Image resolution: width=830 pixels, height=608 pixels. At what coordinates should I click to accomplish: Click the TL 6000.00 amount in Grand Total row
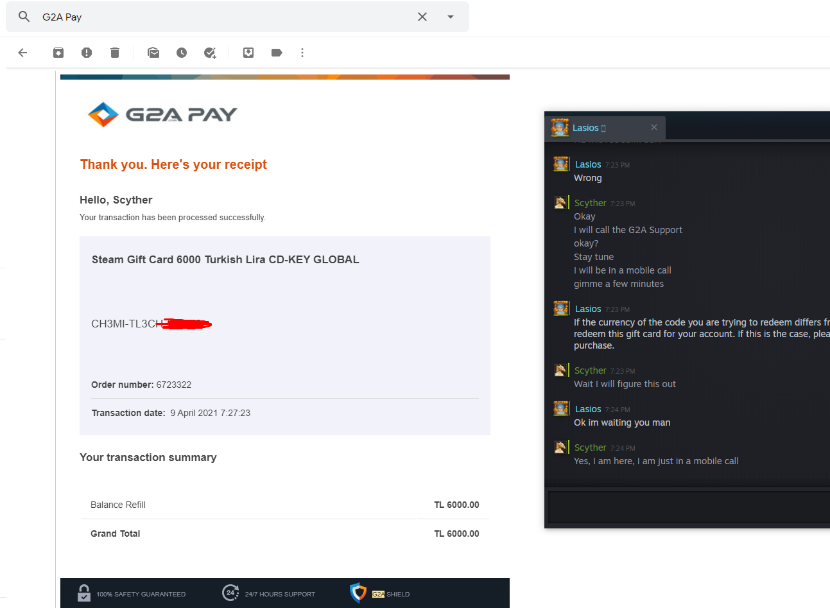(x=456, y=534)
